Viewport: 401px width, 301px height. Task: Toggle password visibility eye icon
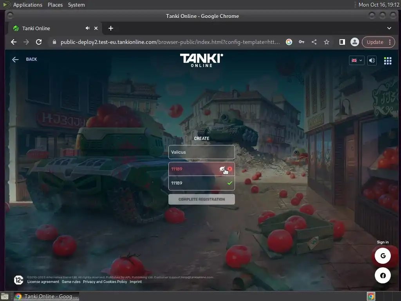pos(222,169)
